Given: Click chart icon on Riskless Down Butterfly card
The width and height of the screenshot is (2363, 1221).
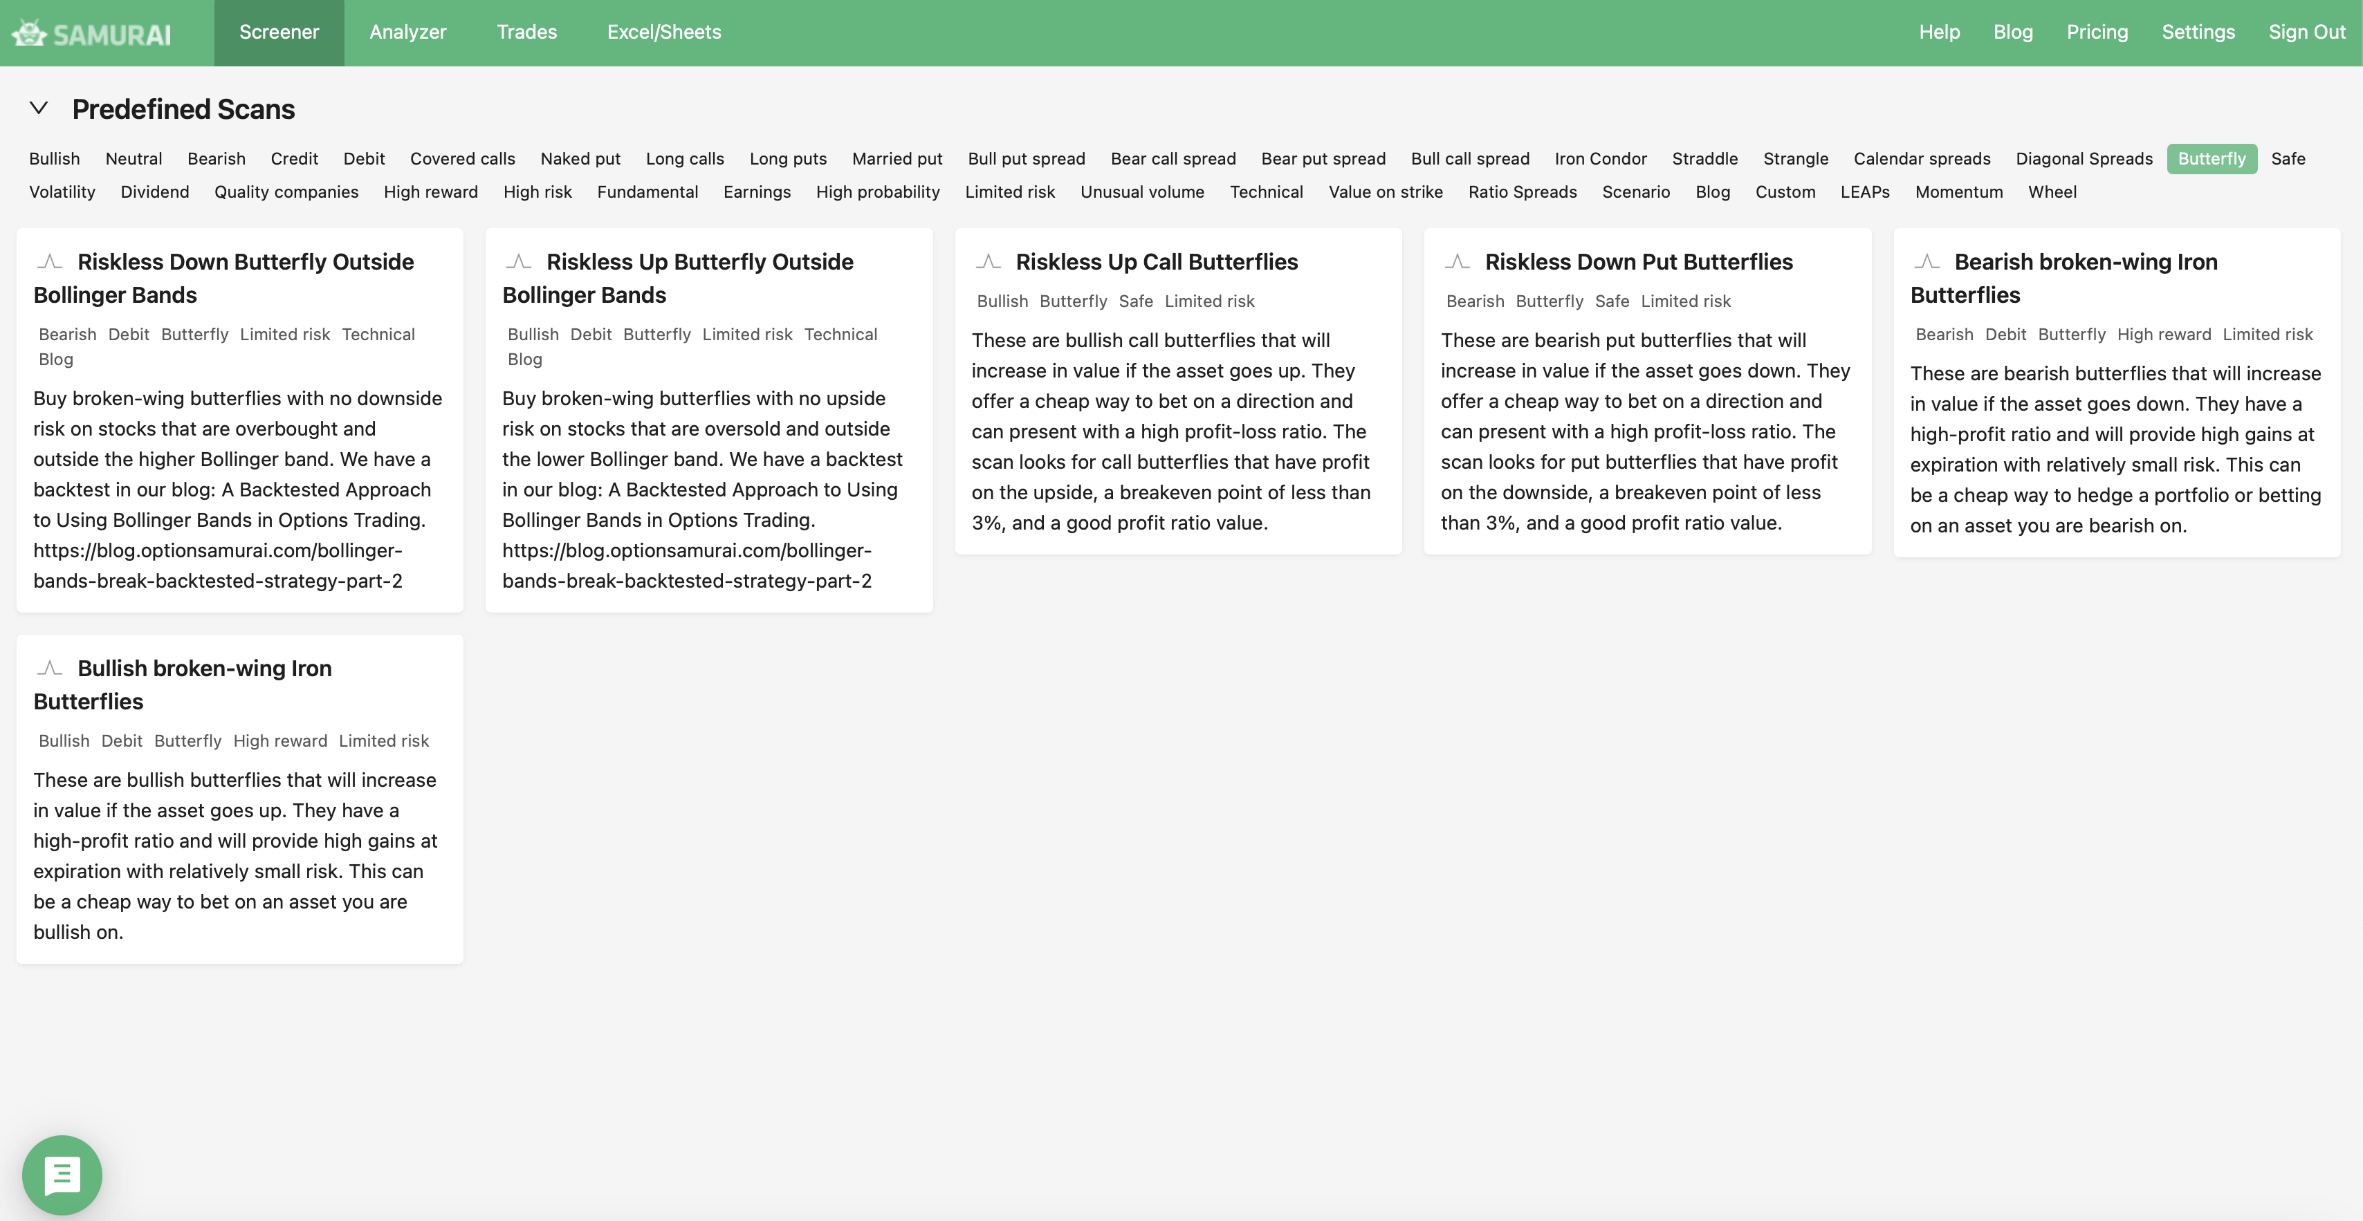Looking at the screenshot, I should 50,262.
